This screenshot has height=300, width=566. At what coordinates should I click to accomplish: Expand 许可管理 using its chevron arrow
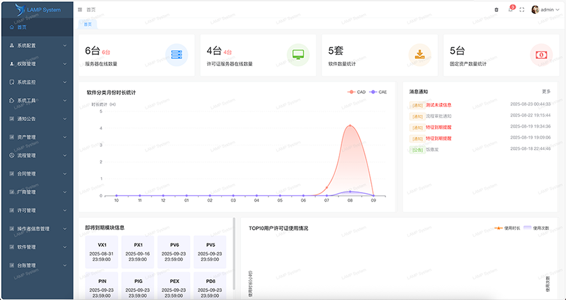[65, 211]
